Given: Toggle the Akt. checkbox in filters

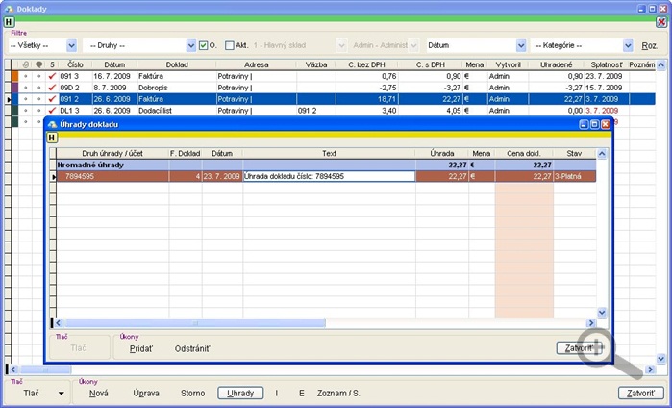Looking at the screenshot, I should pyautogui.click(x=230, y=45).
